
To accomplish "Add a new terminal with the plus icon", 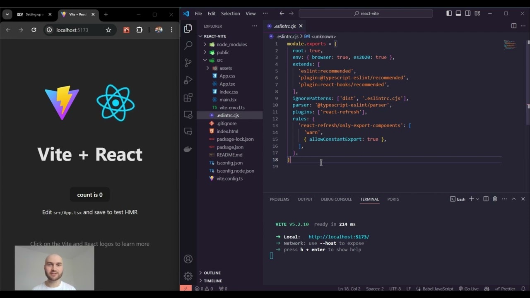I will click(x=471, y=199).
